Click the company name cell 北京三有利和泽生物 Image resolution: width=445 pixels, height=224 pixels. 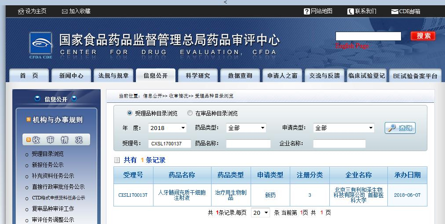coord(358,195)
